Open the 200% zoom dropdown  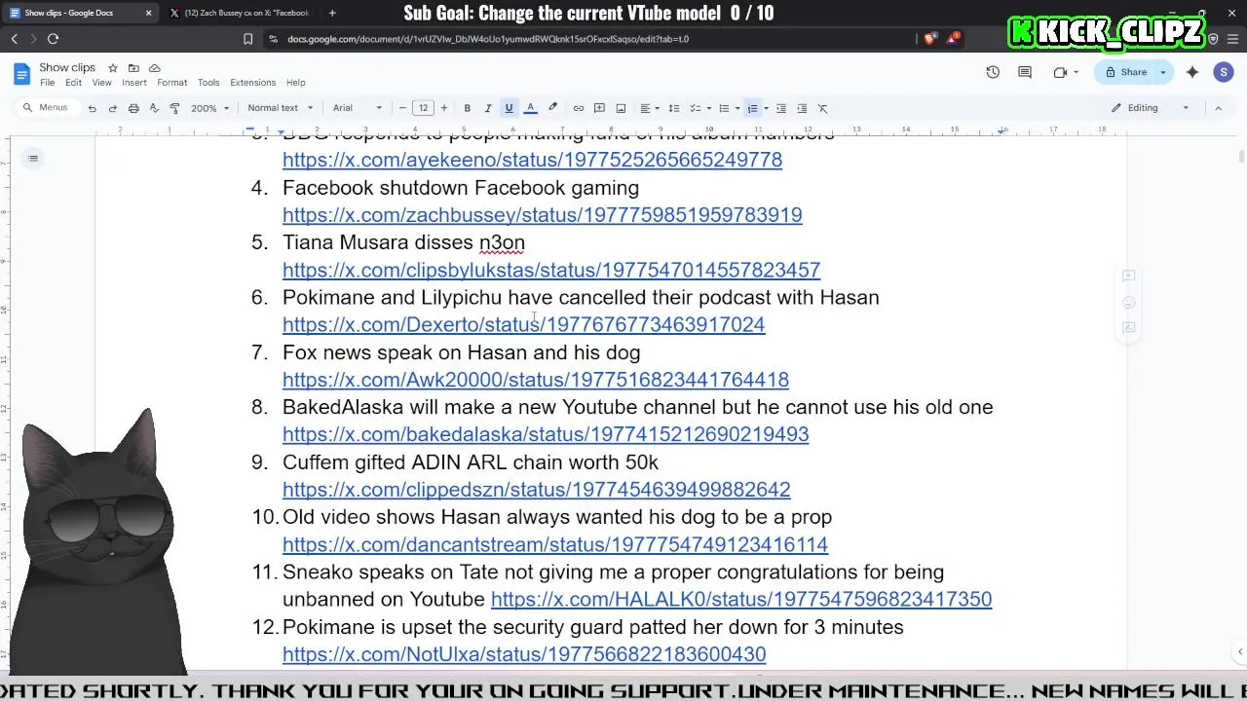[209, 108]
